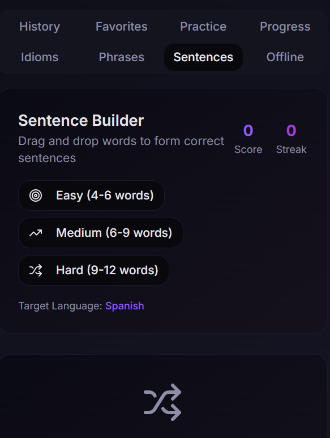Open the Offline tab
This screenshot has width=330, height=438.
click(285, 57)
